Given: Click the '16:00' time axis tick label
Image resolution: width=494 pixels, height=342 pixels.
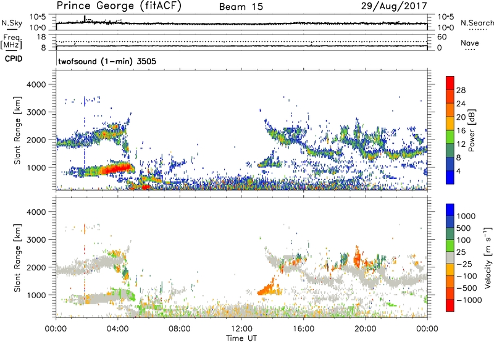Looking at the screenshot, I should coord(303,329).
